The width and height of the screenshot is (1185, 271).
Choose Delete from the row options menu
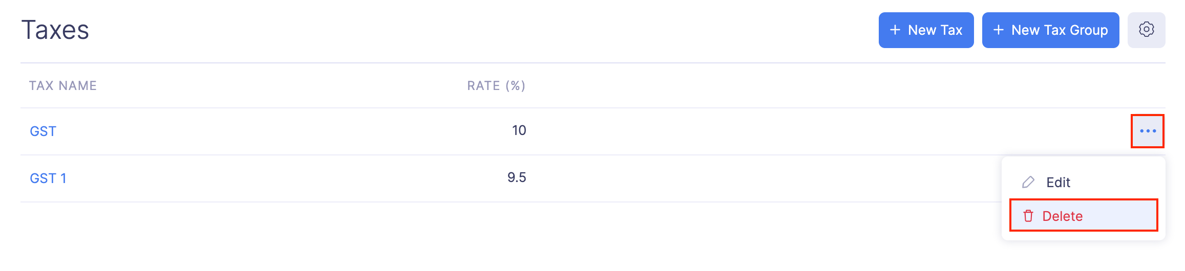1062,216
